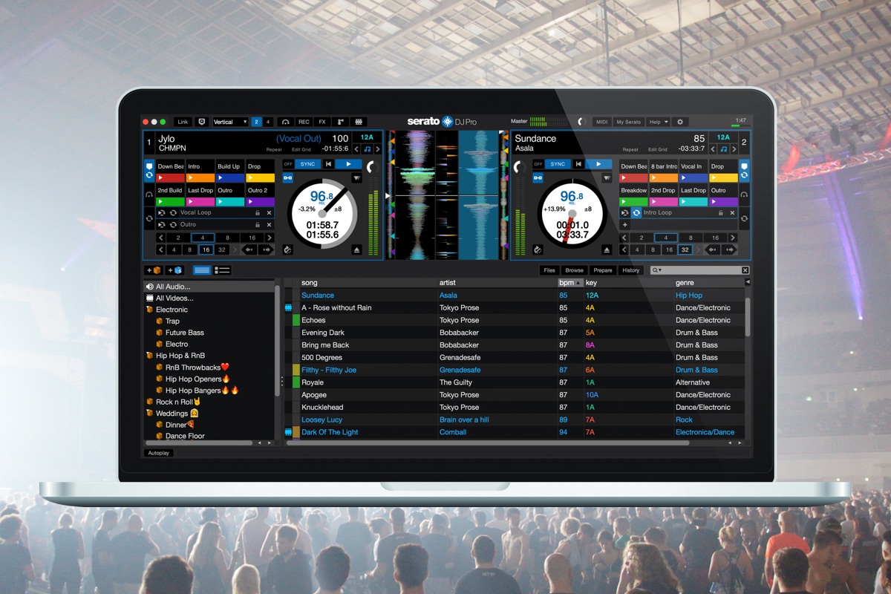Toggle the FX panel
The width and height of the screenshot is (891, 594).
322,122
